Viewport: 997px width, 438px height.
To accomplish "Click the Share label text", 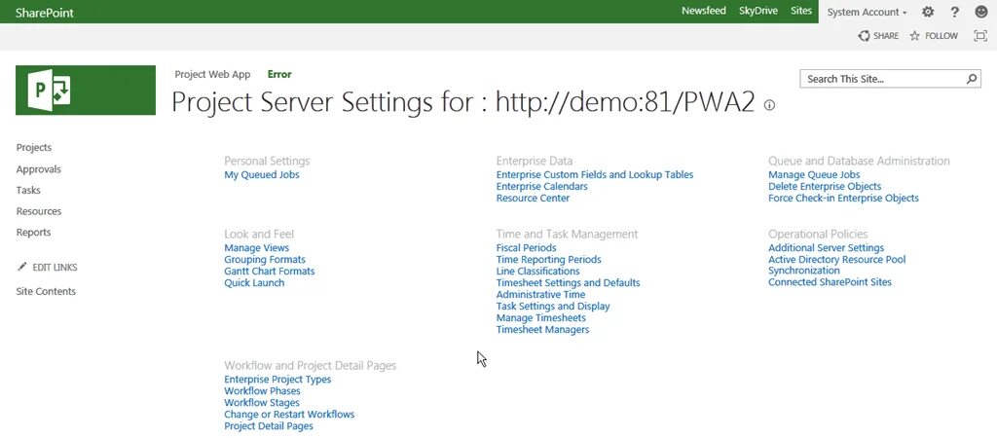I will point(886,36).
